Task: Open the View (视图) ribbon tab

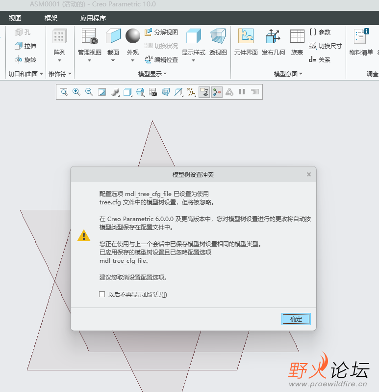Action: click(15, 18)
